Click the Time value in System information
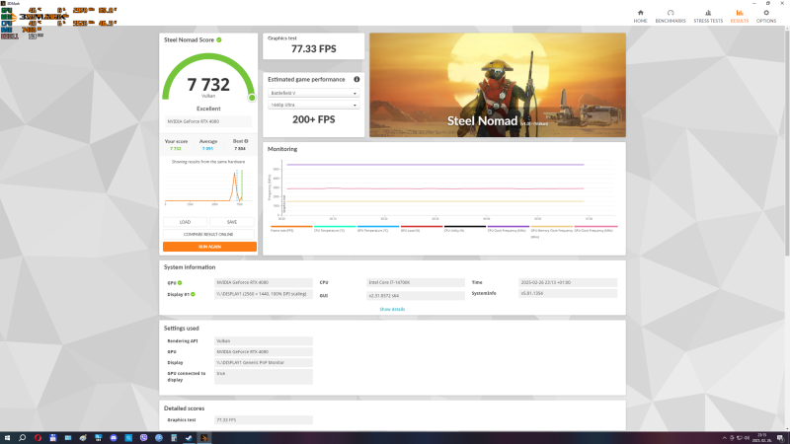Image resolution: width=790 pixels, height=444 pixels. 568,282
